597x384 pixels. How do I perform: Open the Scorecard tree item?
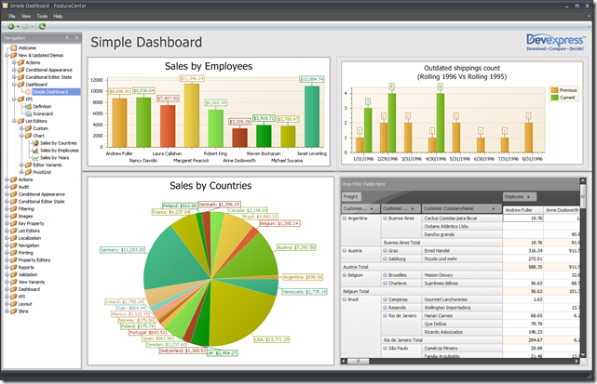(43, 113)
